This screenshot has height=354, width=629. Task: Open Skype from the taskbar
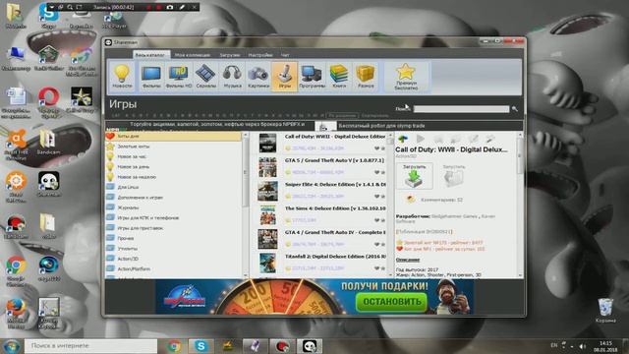(x=200, y=346)
